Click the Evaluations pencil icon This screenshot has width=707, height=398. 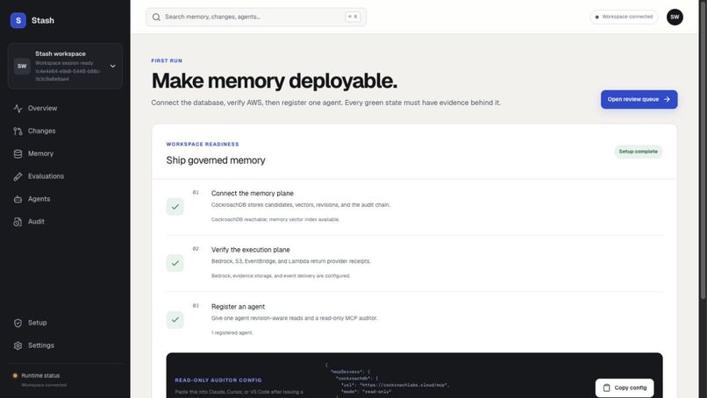point(18,176)
